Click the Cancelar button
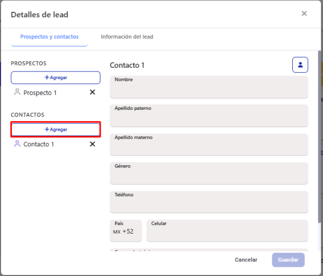The image size is (323, 276). (x=246, y=260)
